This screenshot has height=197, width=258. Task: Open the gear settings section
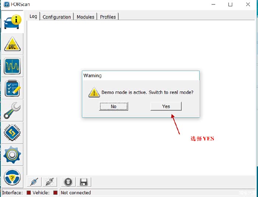12,154
